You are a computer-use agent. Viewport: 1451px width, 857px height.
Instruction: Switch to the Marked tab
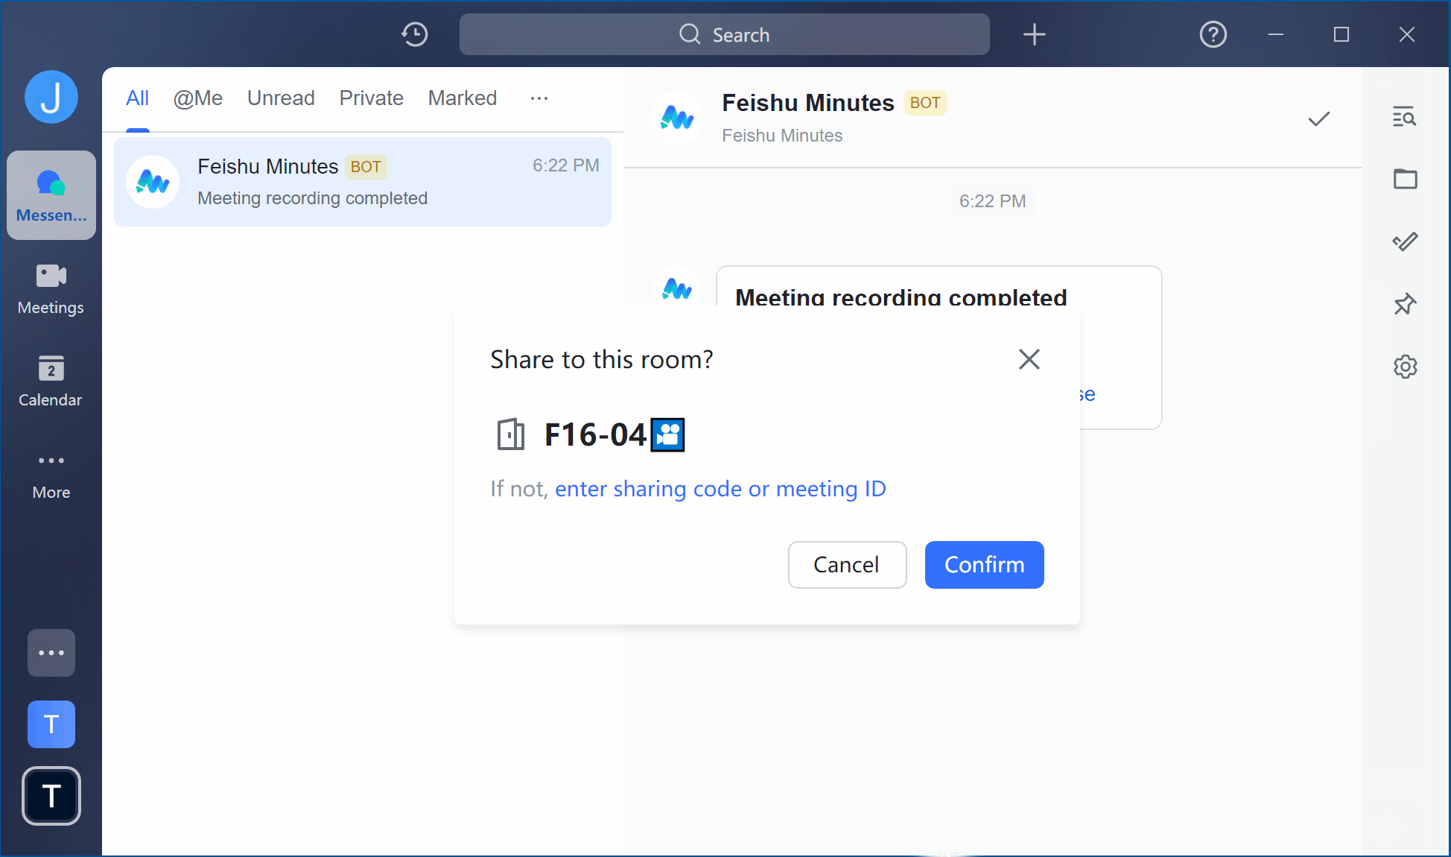coord(462,98)
